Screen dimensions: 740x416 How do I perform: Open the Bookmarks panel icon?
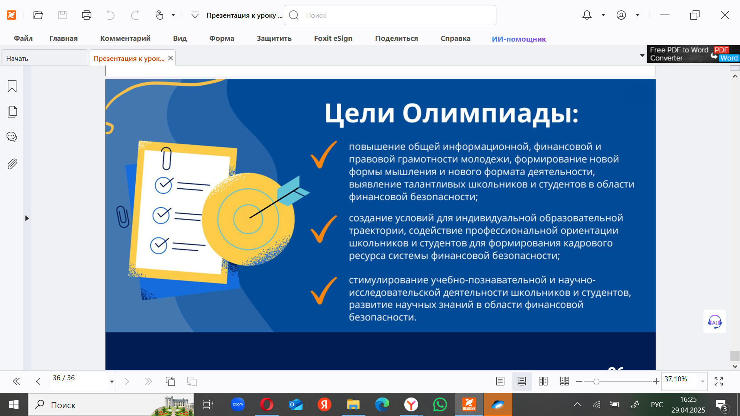[x=12, y=86]
